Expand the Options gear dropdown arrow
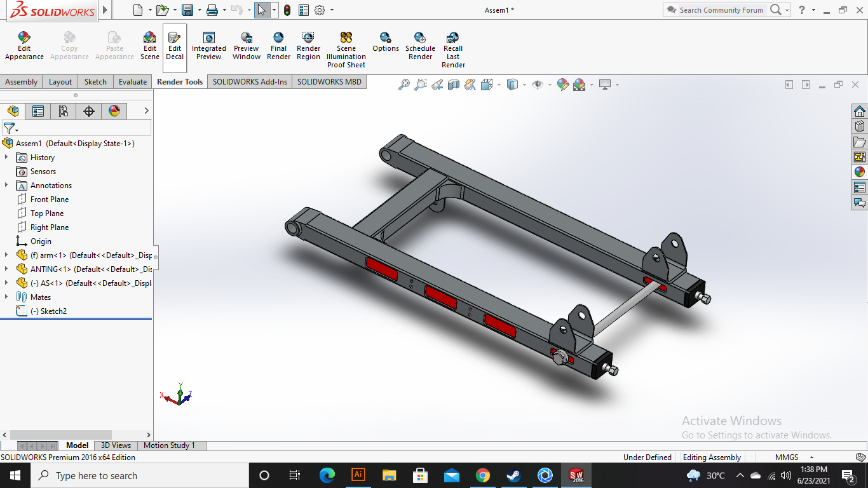Image resolution: width=868 pixels, height=488 pixels. [332, 10]
